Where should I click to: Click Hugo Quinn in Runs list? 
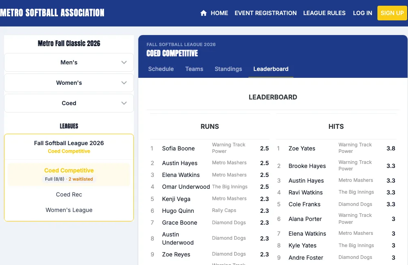pyautogui.click(x=178, y=211)
